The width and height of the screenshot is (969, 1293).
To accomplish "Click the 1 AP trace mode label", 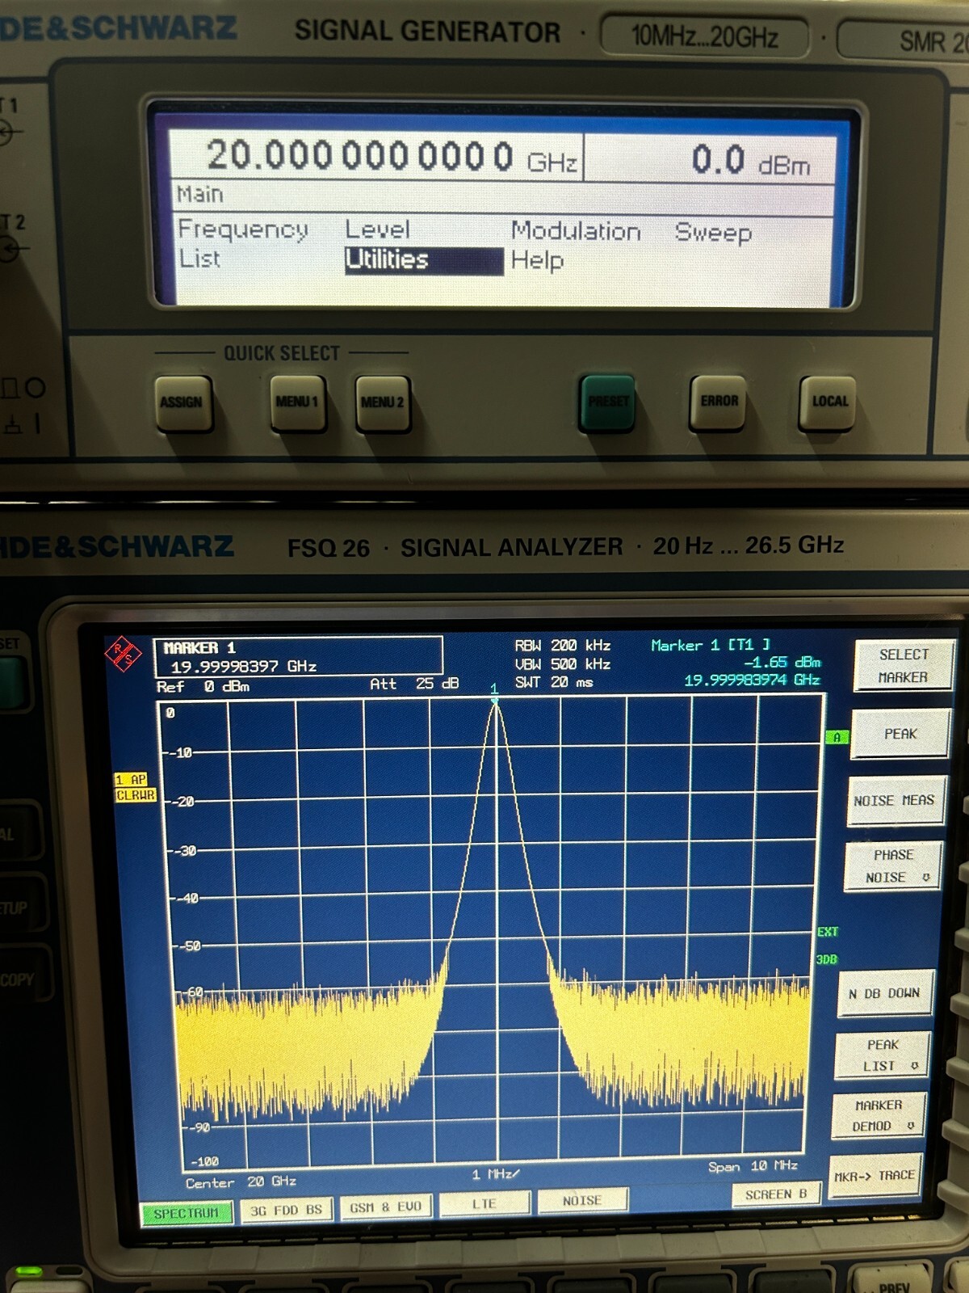I will [132, 780].
